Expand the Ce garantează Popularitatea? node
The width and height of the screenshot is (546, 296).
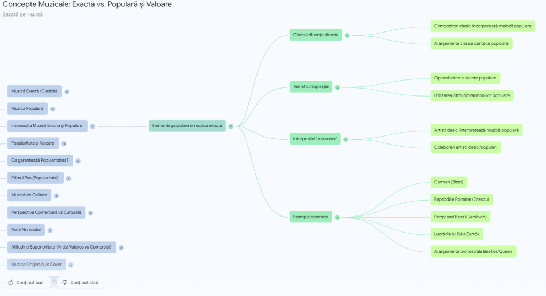click(78, 161)
